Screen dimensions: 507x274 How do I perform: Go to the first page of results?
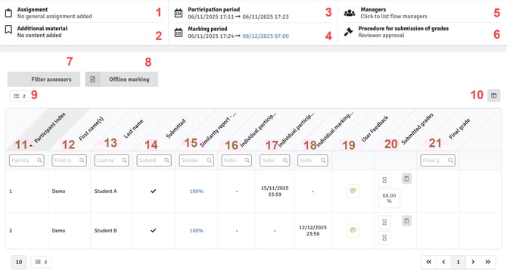pyautogui.click(x=429, y=262)
